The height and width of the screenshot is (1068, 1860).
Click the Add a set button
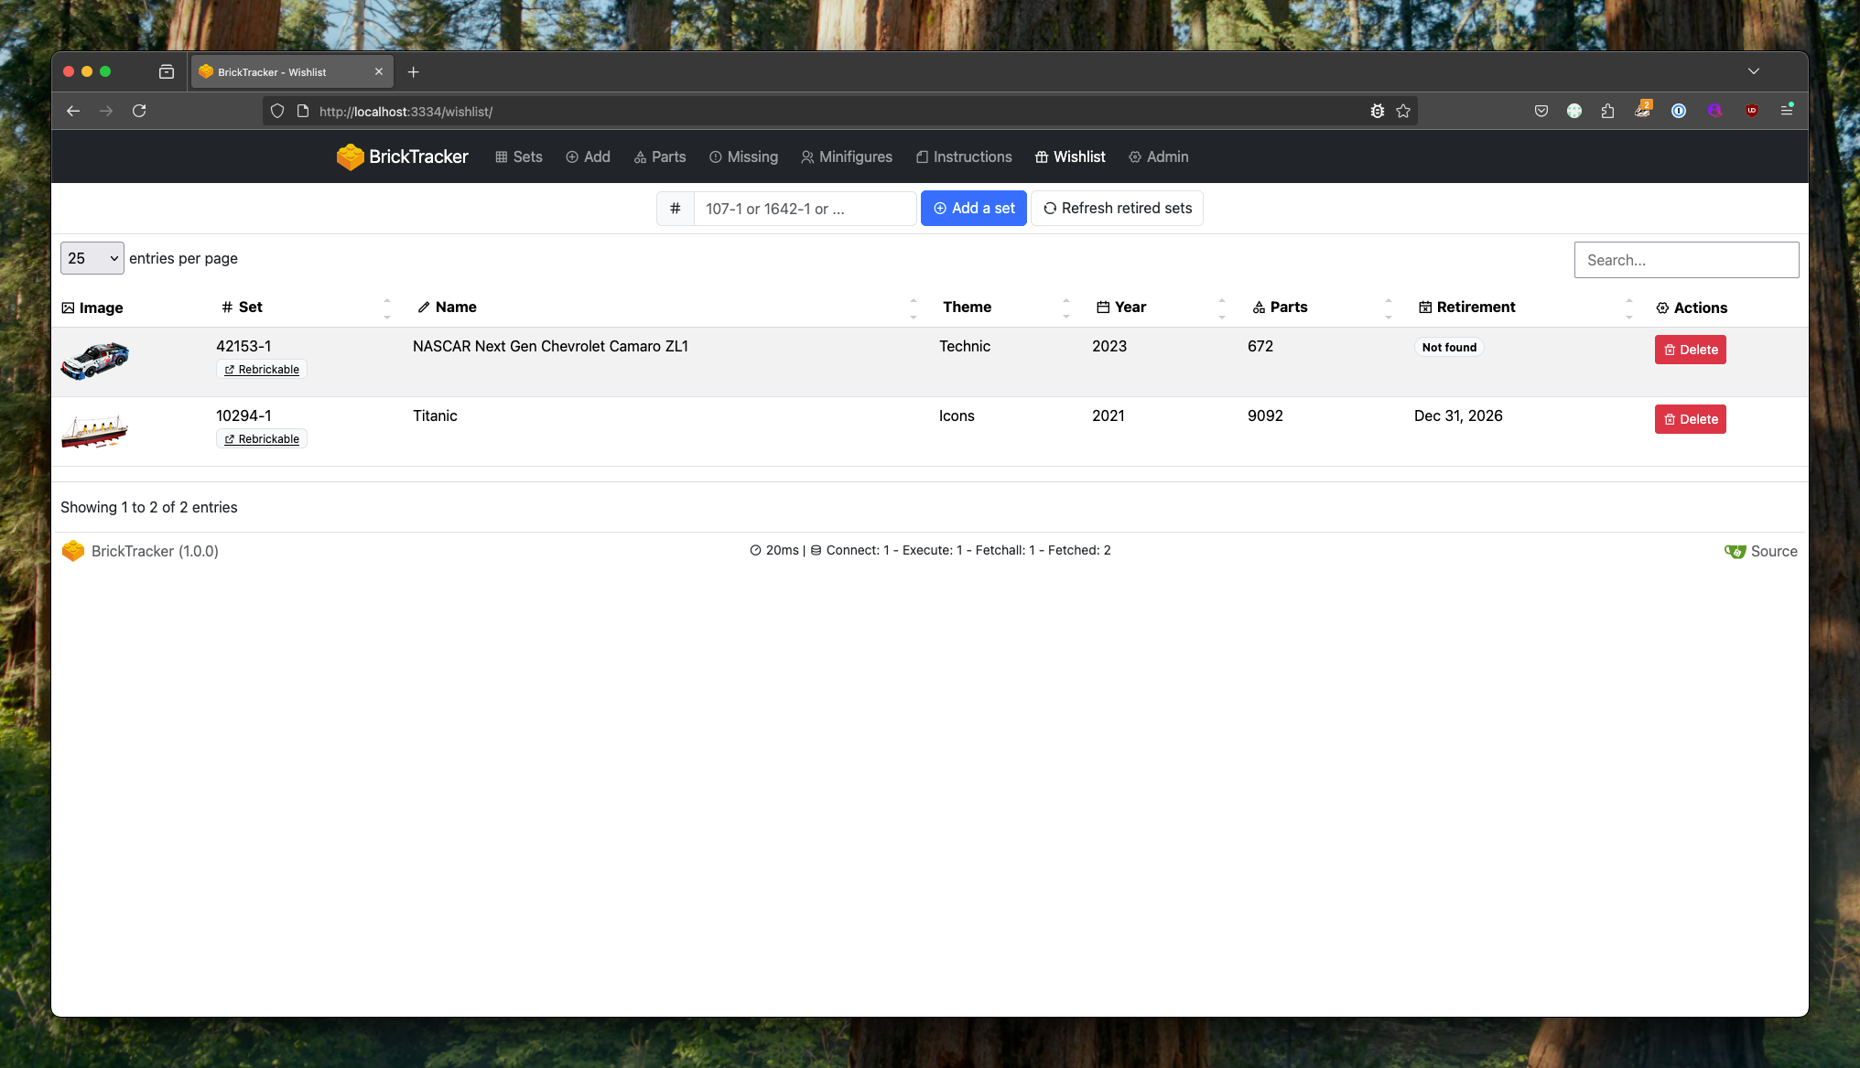(974, 209)
